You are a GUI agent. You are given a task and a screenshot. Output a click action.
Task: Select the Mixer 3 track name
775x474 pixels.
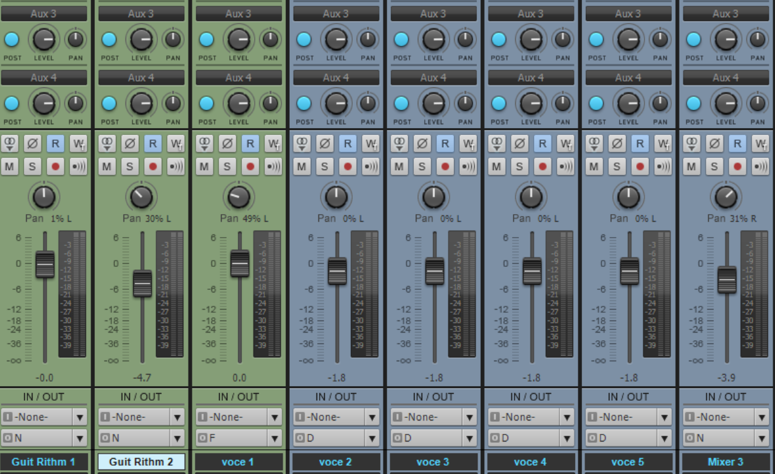(x=725, y=462)
